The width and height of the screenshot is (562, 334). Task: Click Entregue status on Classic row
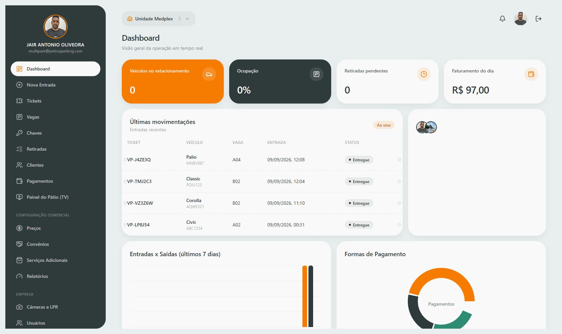[359, 181]
